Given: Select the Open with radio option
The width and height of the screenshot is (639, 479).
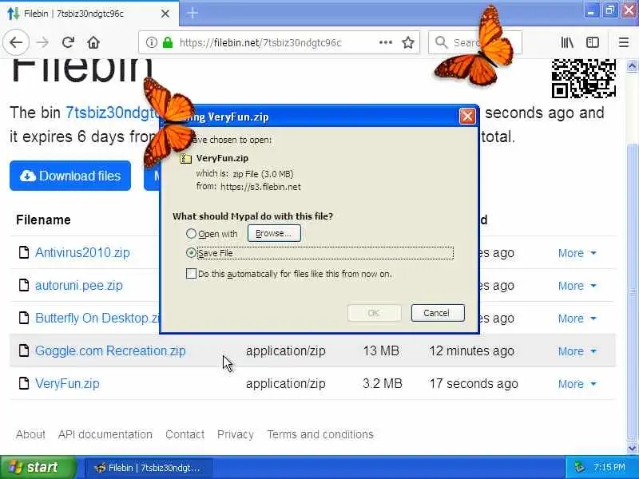Looking at the screenshot, I should pos(191,233).
